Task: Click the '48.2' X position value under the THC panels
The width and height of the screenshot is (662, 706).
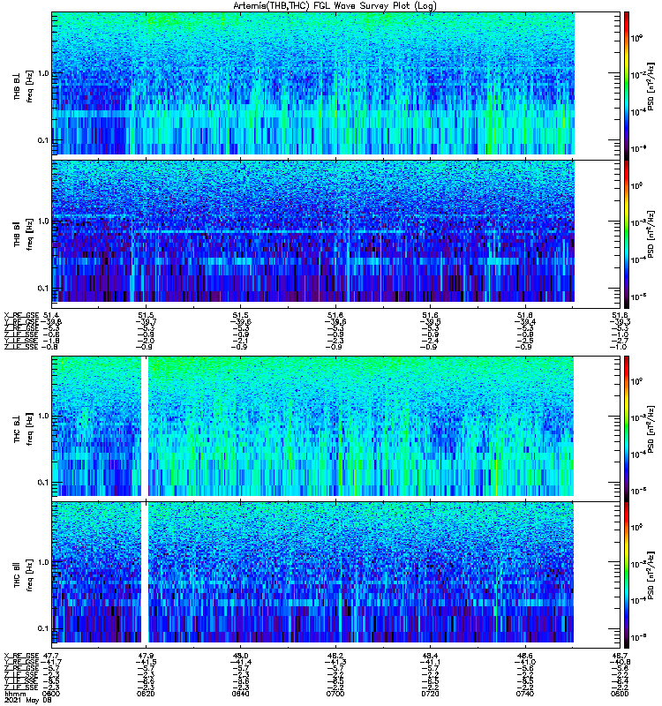Action: point(335,656)
